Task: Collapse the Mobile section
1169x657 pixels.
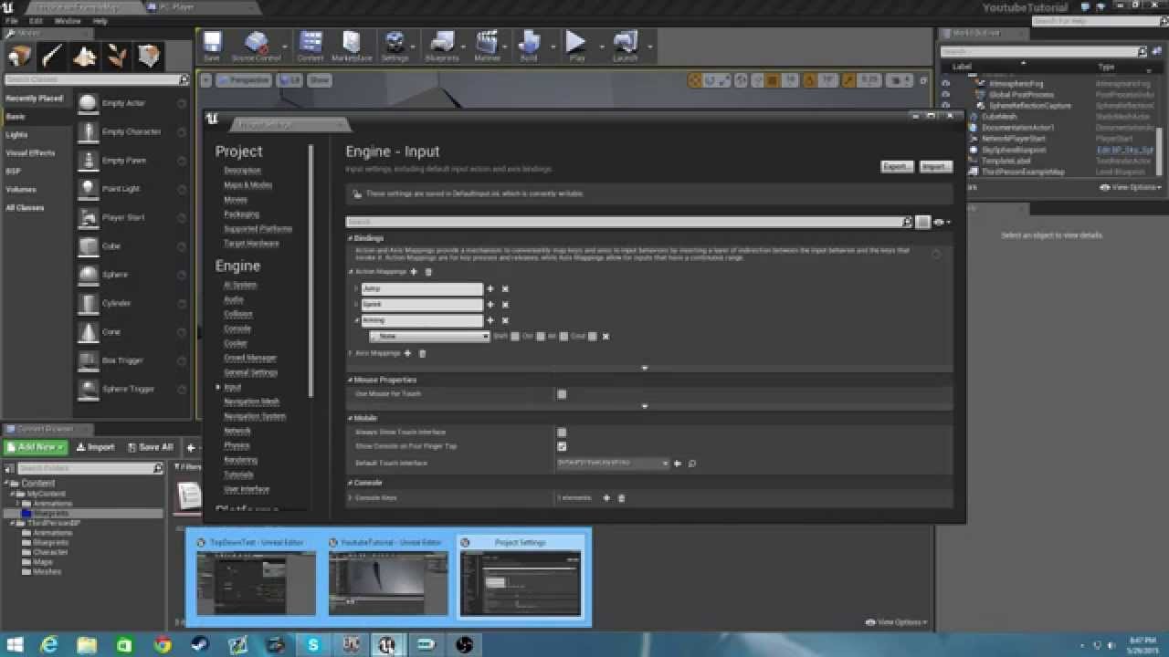Action: (350, 418)
